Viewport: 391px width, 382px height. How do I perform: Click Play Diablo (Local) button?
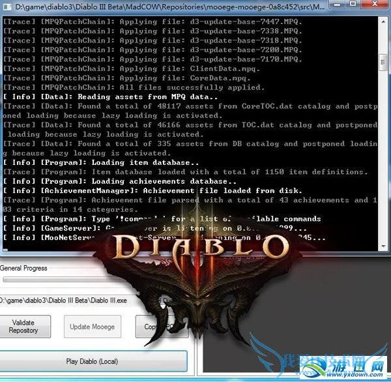[x=93, y=361]
